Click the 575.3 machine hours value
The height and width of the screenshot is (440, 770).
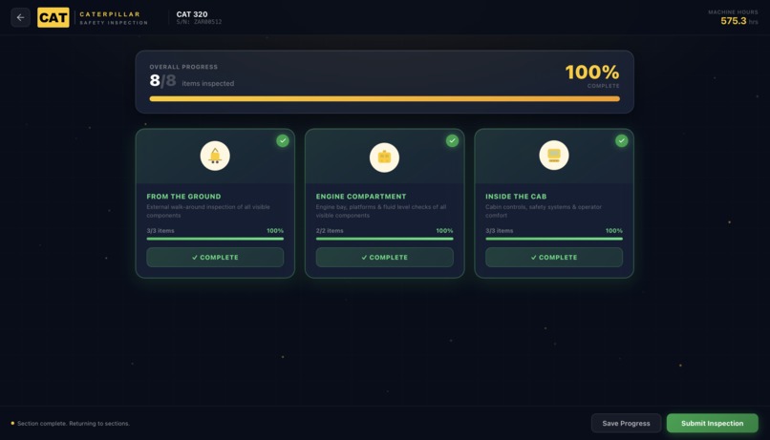[733, 21]
